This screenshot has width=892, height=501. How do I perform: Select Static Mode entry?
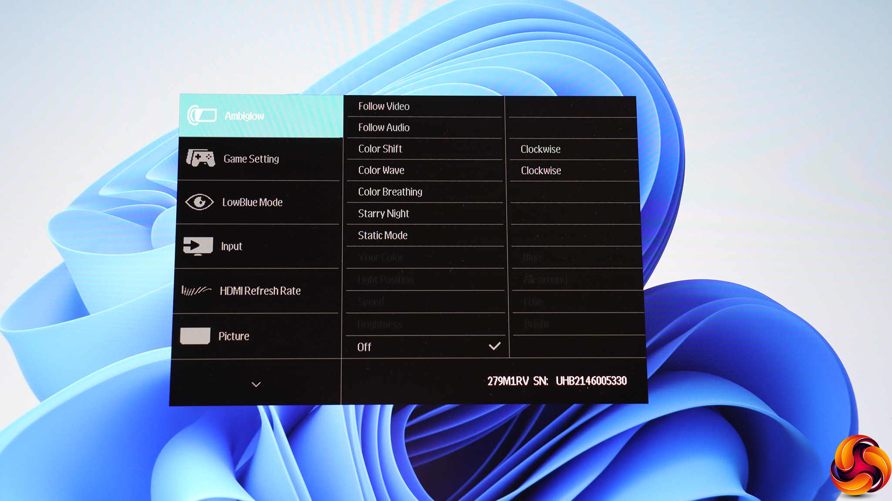point(382,235)
